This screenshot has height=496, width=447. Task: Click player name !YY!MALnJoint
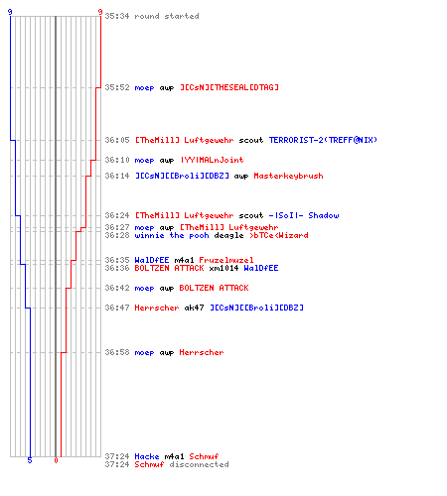[212, 160]
